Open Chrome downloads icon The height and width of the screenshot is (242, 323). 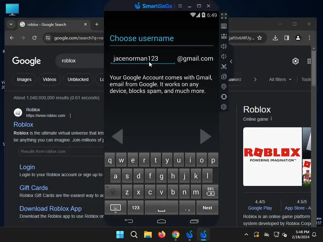[x=275, y=38]
